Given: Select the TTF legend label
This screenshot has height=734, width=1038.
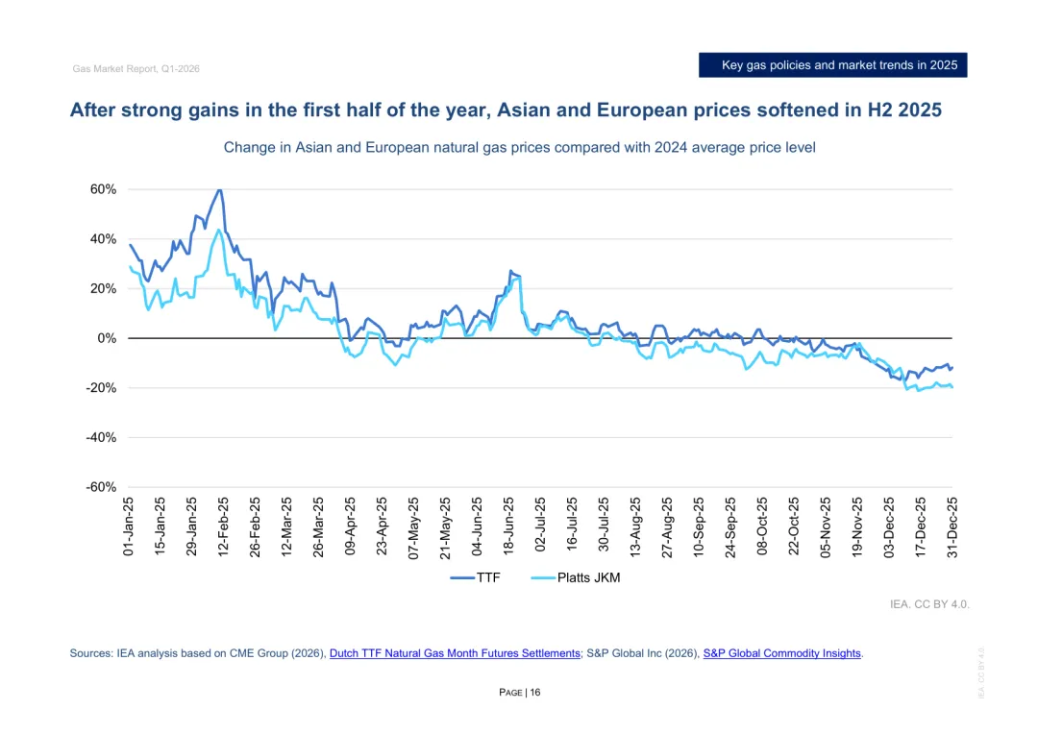Looking at the screenshot, I should pos(488,577).
